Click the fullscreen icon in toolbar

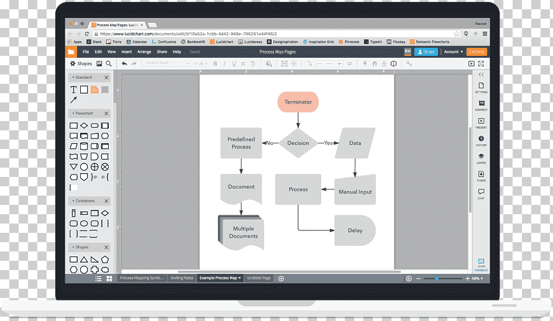(481, 64)
